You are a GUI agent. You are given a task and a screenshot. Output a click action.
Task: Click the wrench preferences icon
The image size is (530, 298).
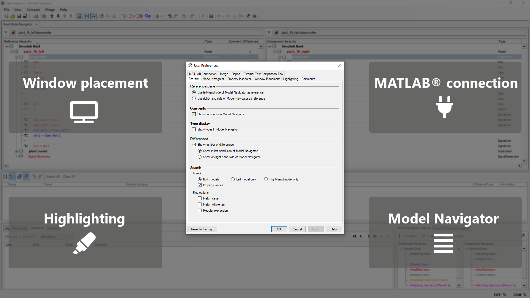[248, 16]
